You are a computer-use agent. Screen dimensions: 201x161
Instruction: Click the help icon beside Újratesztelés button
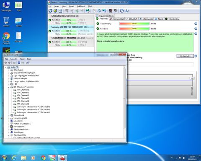coord(196,56)
